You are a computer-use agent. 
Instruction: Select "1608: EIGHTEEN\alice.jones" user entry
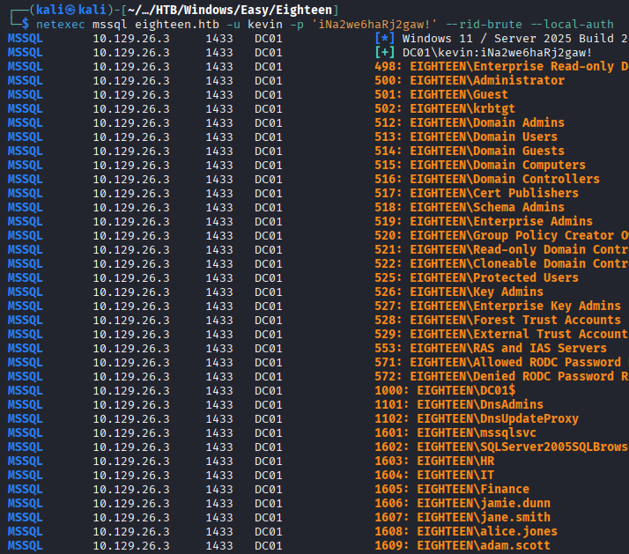pyautogui.click(x=466, y=531)
